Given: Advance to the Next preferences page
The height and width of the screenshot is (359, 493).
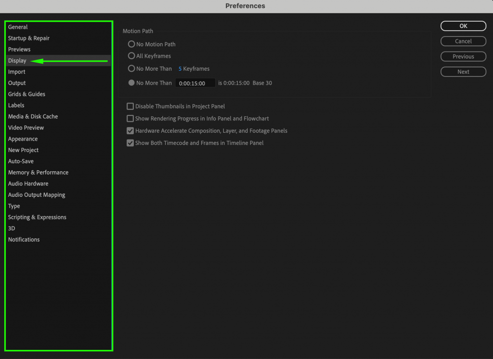Looking at the screenshot, I should [463, 71].
